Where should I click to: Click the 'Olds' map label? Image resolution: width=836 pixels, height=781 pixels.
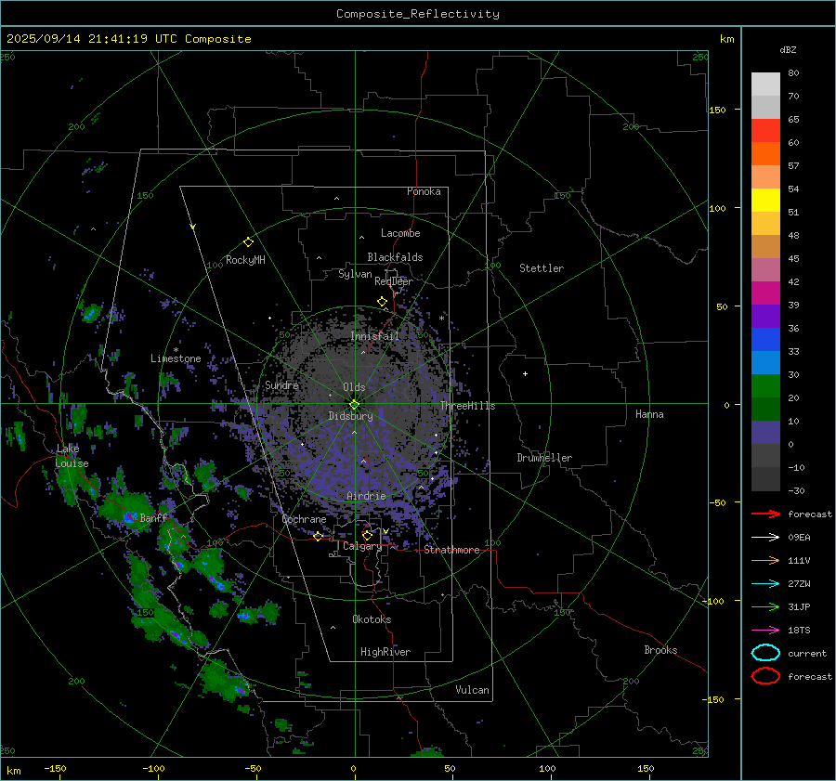[354, 387]
